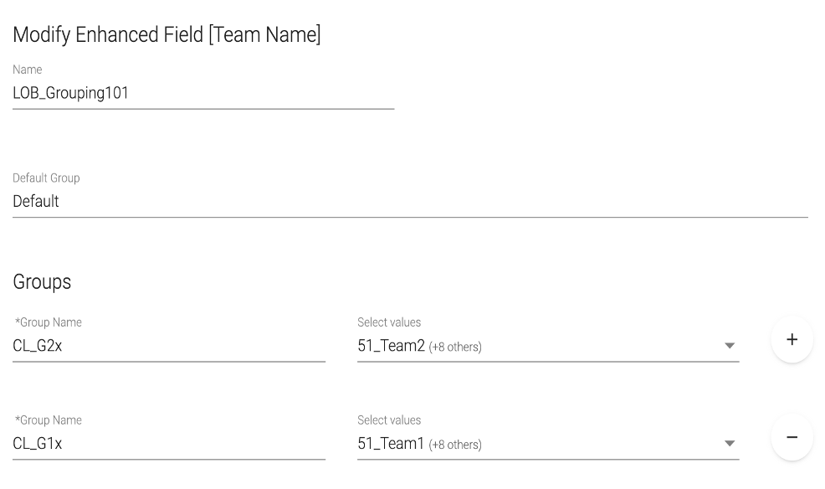Screen dimensions: 825x489
Task: Click the Default Group label
Action: [46, 178]
